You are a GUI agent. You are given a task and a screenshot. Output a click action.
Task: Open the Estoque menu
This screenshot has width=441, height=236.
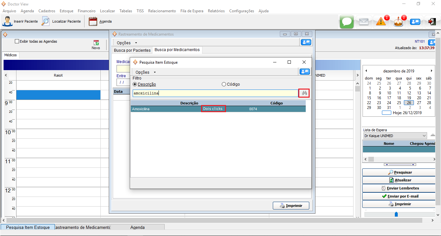66,11
